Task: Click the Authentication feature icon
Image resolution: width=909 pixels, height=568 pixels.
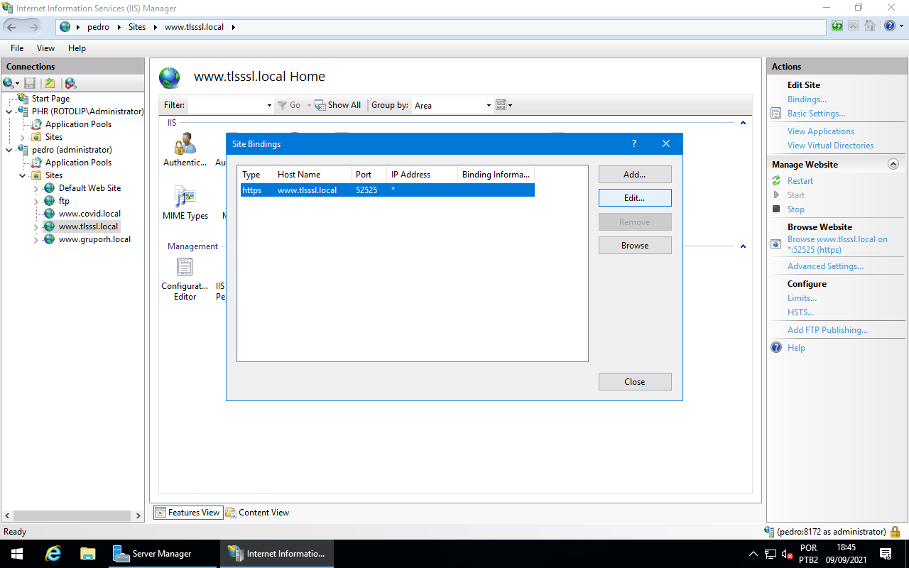Action: 185,145
